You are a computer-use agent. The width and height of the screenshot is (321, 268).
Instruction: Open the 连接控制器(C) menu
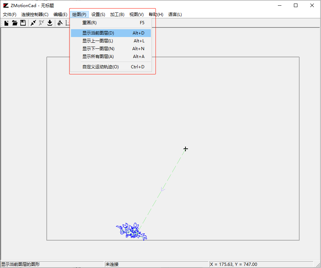[35, 15]
